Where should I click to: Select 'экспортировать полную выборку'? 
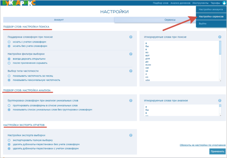pos(9,140)
